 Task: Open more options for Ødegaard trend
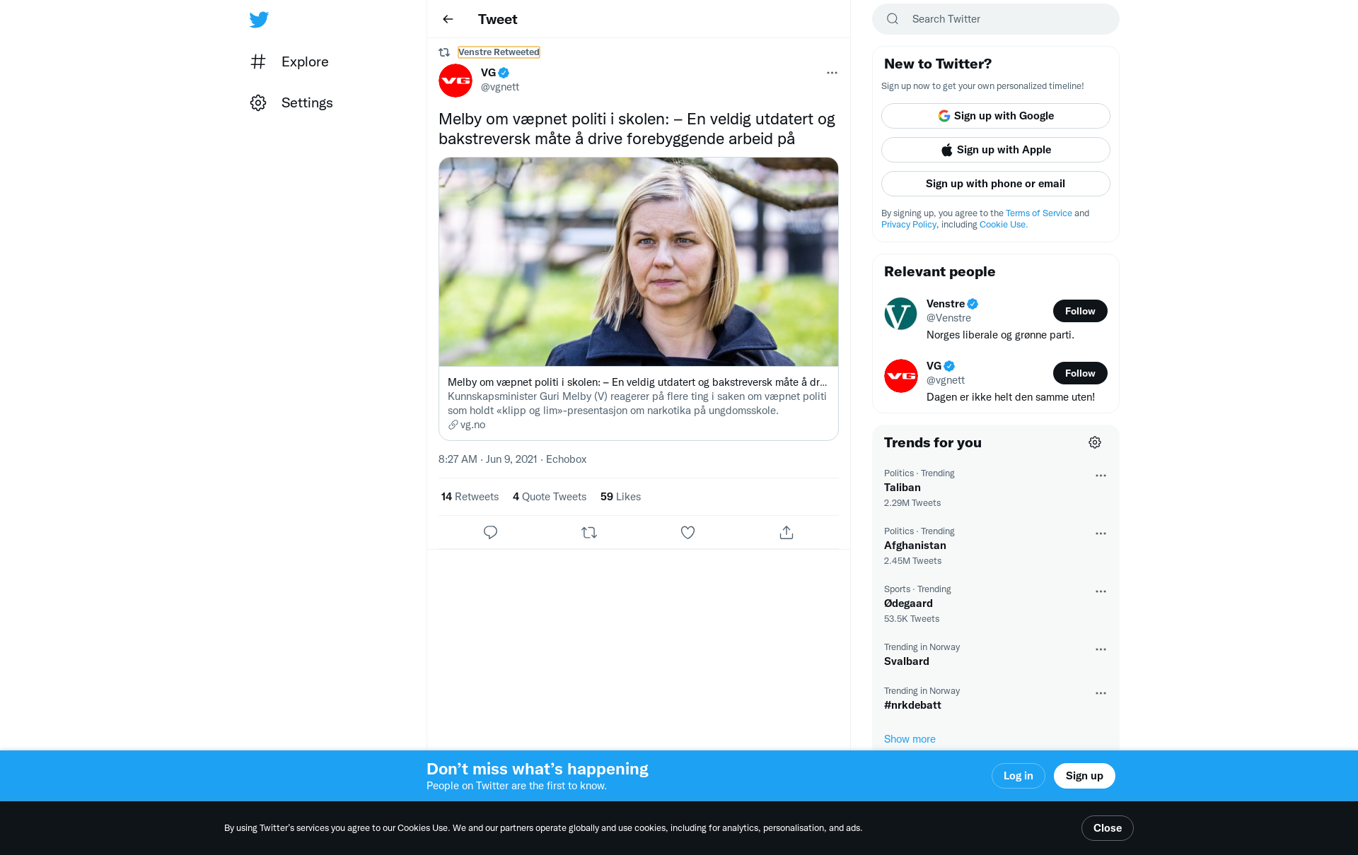tap(1101, 591)
